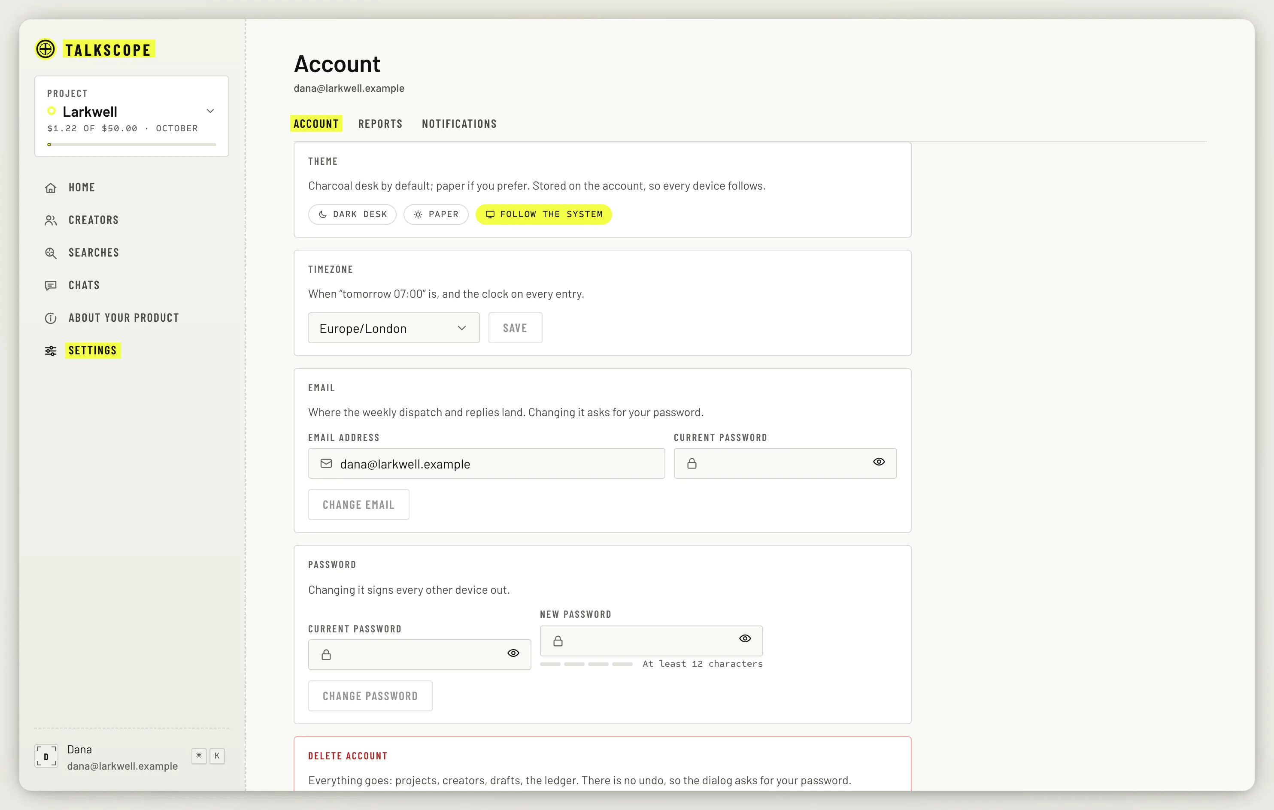Click the Searches magnifier icon
Screen dimensions: 1274x810
click(x=51, y=253)
